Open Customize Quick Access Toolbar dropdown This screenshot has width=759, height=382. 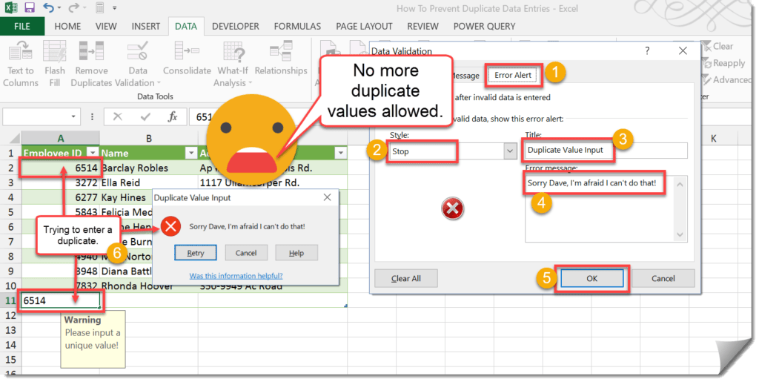[x=115, y=8]
